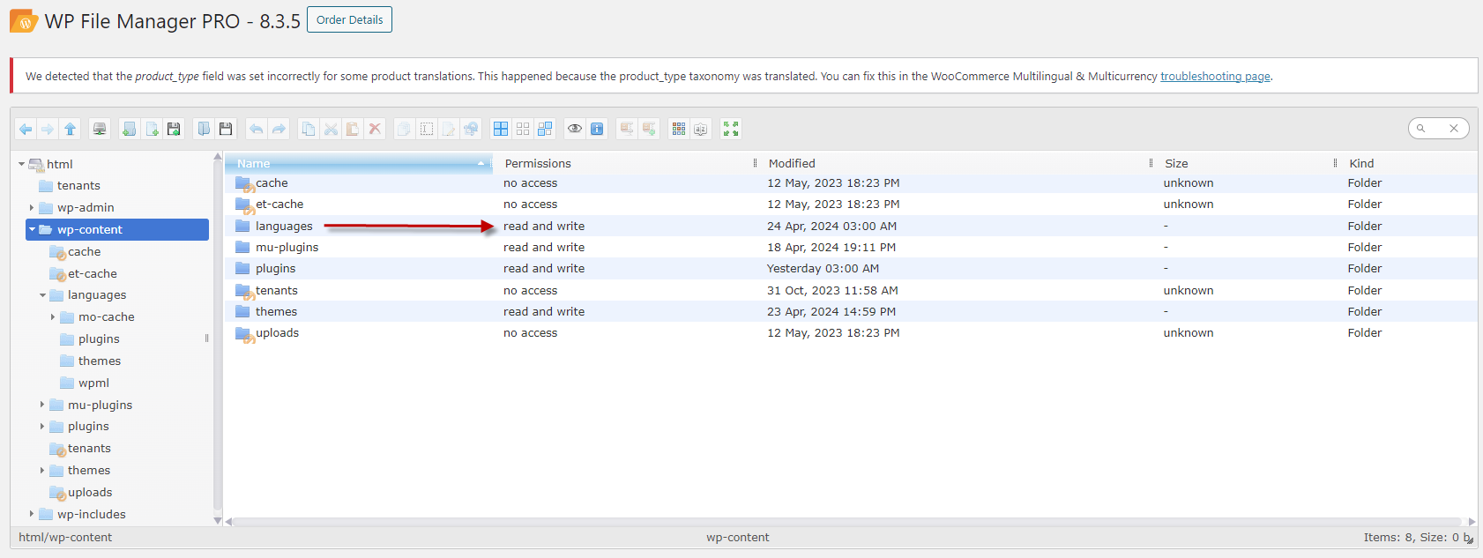Create a new folder with toolbar icon
Viewport: 1483px width, 558px height.
click(x=129, y=129)
